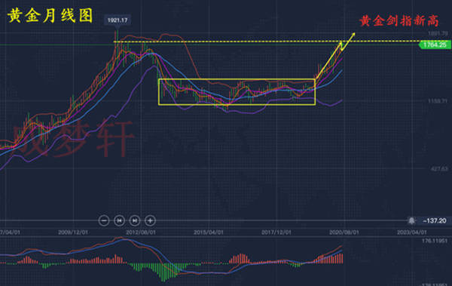Viewport: 452px width, 286px height.
Task: Click the price alert bell icon
Action: click(411, 220)
